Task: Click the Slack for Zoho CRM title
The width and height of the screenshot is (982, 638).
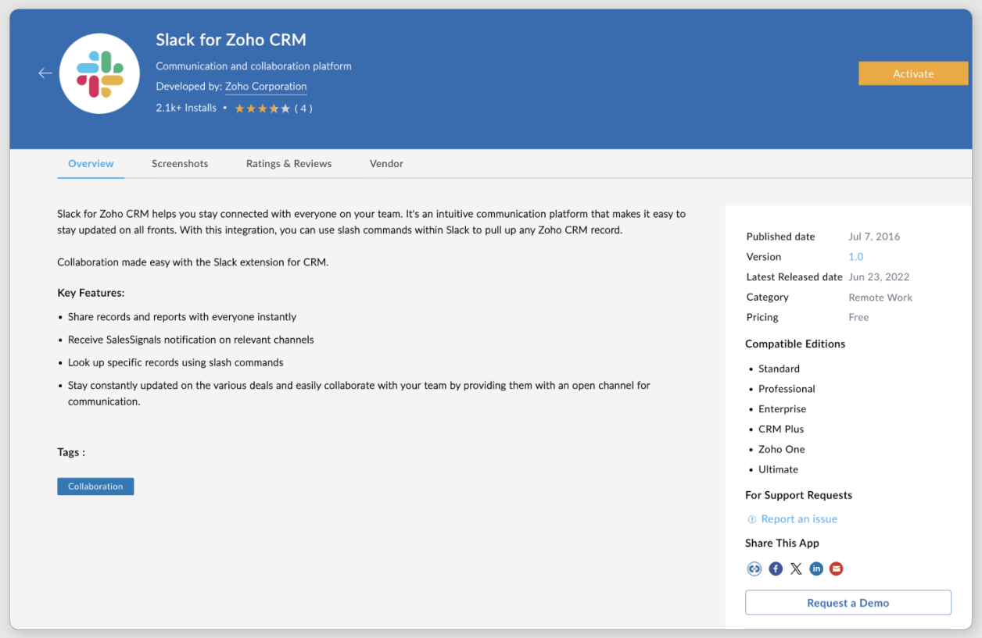Action: pos(231,40)
